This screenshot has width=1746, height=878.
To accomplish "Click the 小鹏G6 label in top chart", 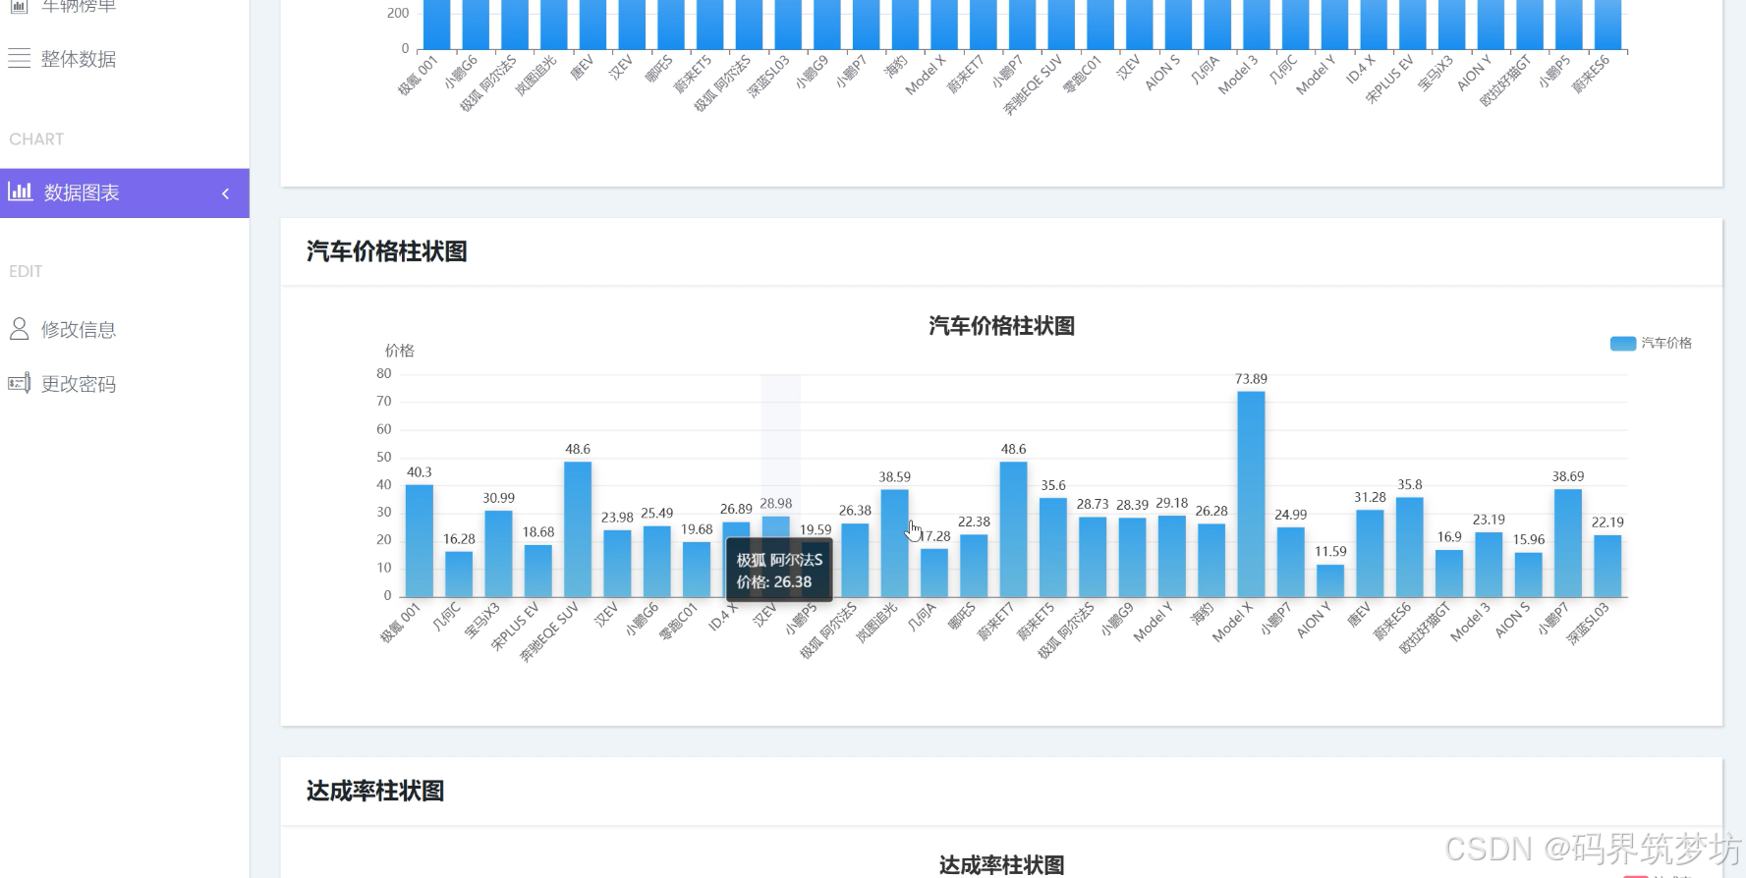I will pyautogui.click(x=461, y=73).
